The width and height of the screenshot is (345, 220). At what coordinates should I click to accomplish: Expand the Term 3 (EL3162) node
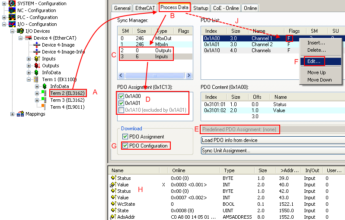pos(37,100)
